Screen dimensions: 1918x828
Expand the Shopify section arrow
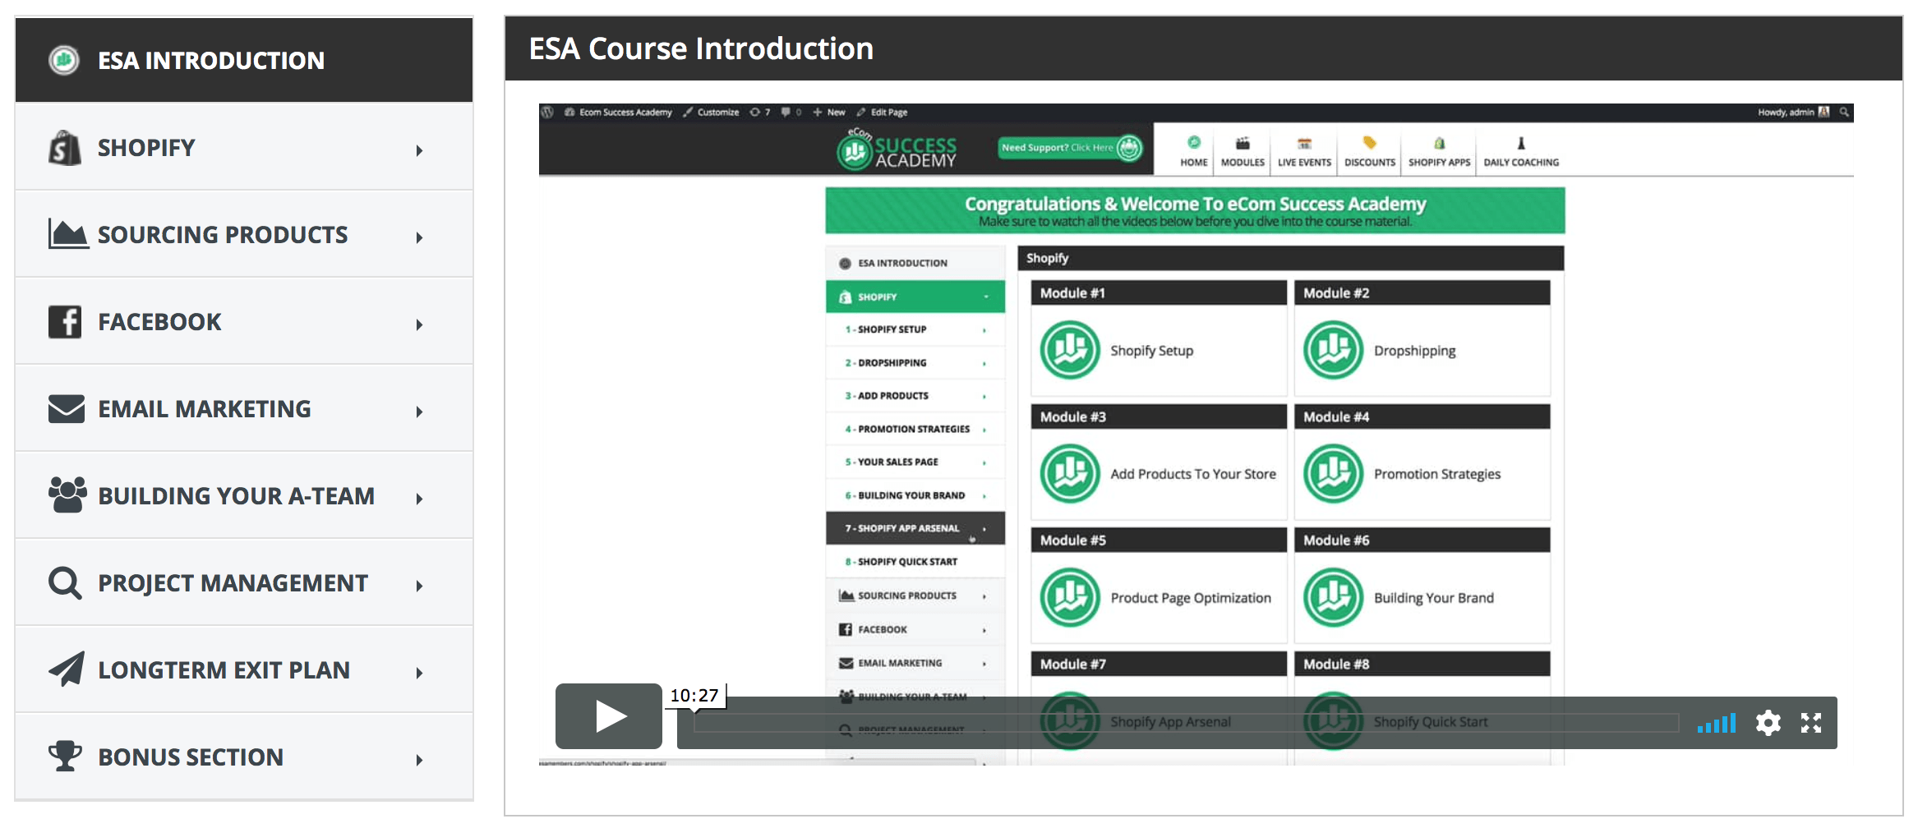419,151
